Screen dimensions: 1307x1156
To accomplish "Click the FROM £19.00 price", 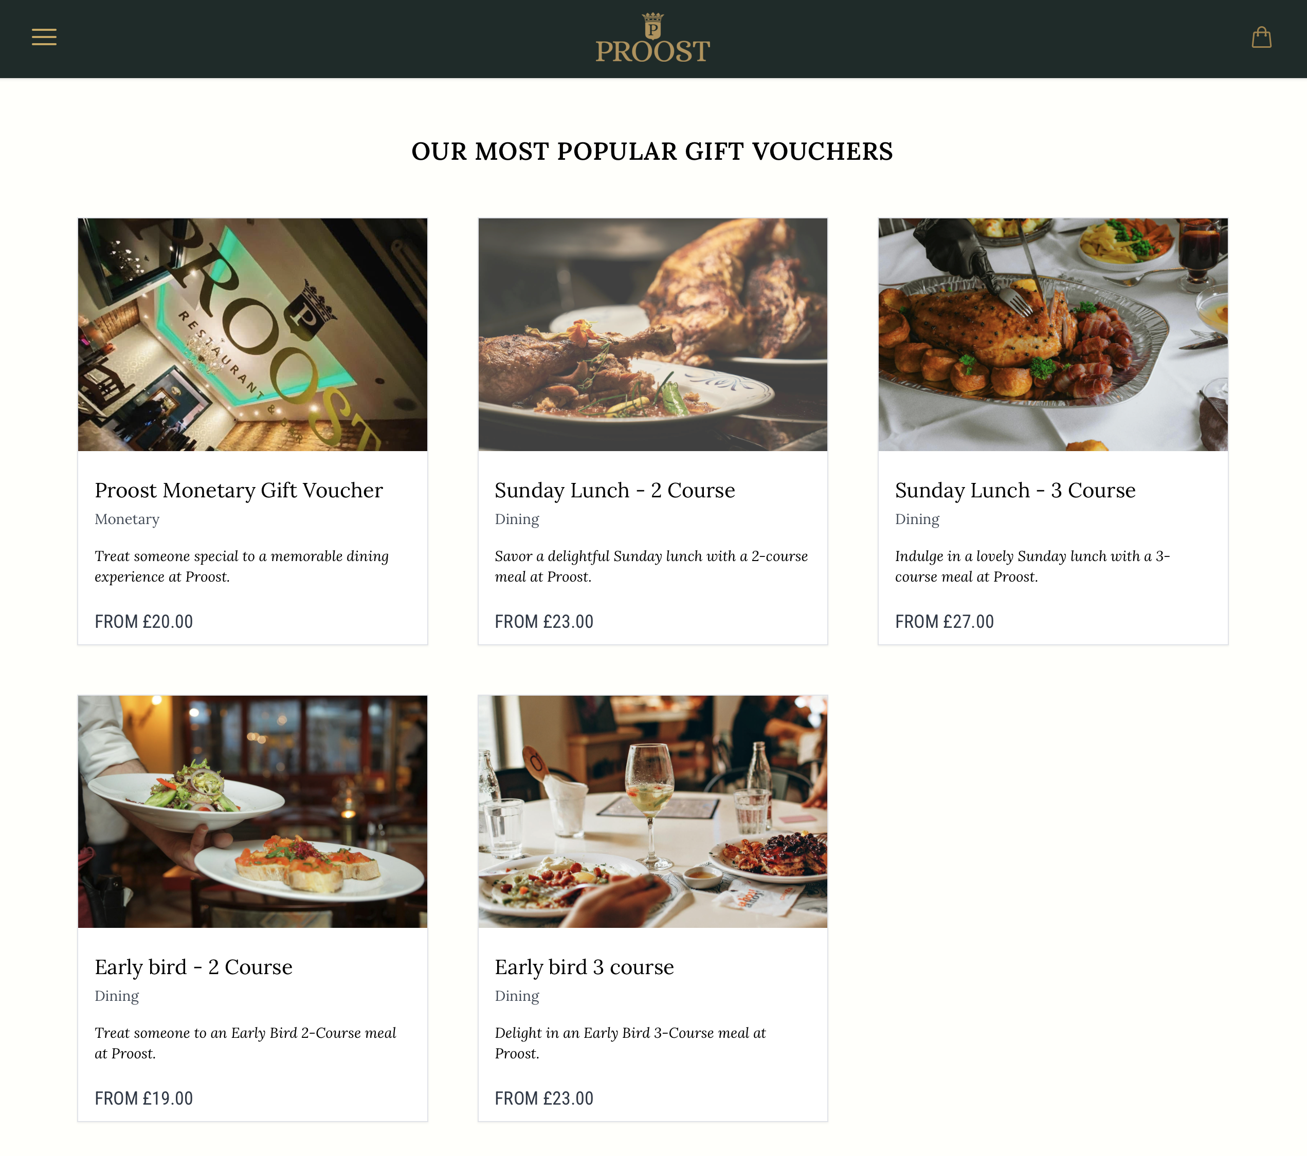I will coord(144,1098).
